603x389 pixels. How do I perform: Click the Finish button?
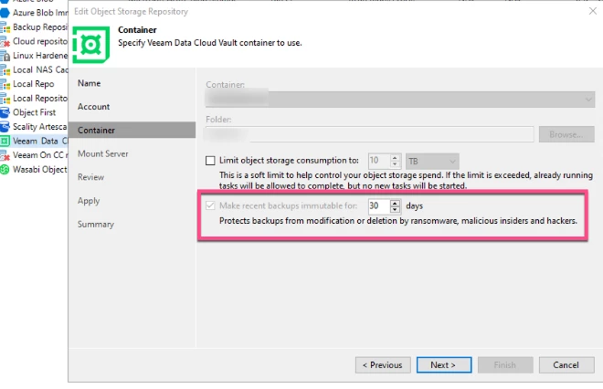coord(505,364)
